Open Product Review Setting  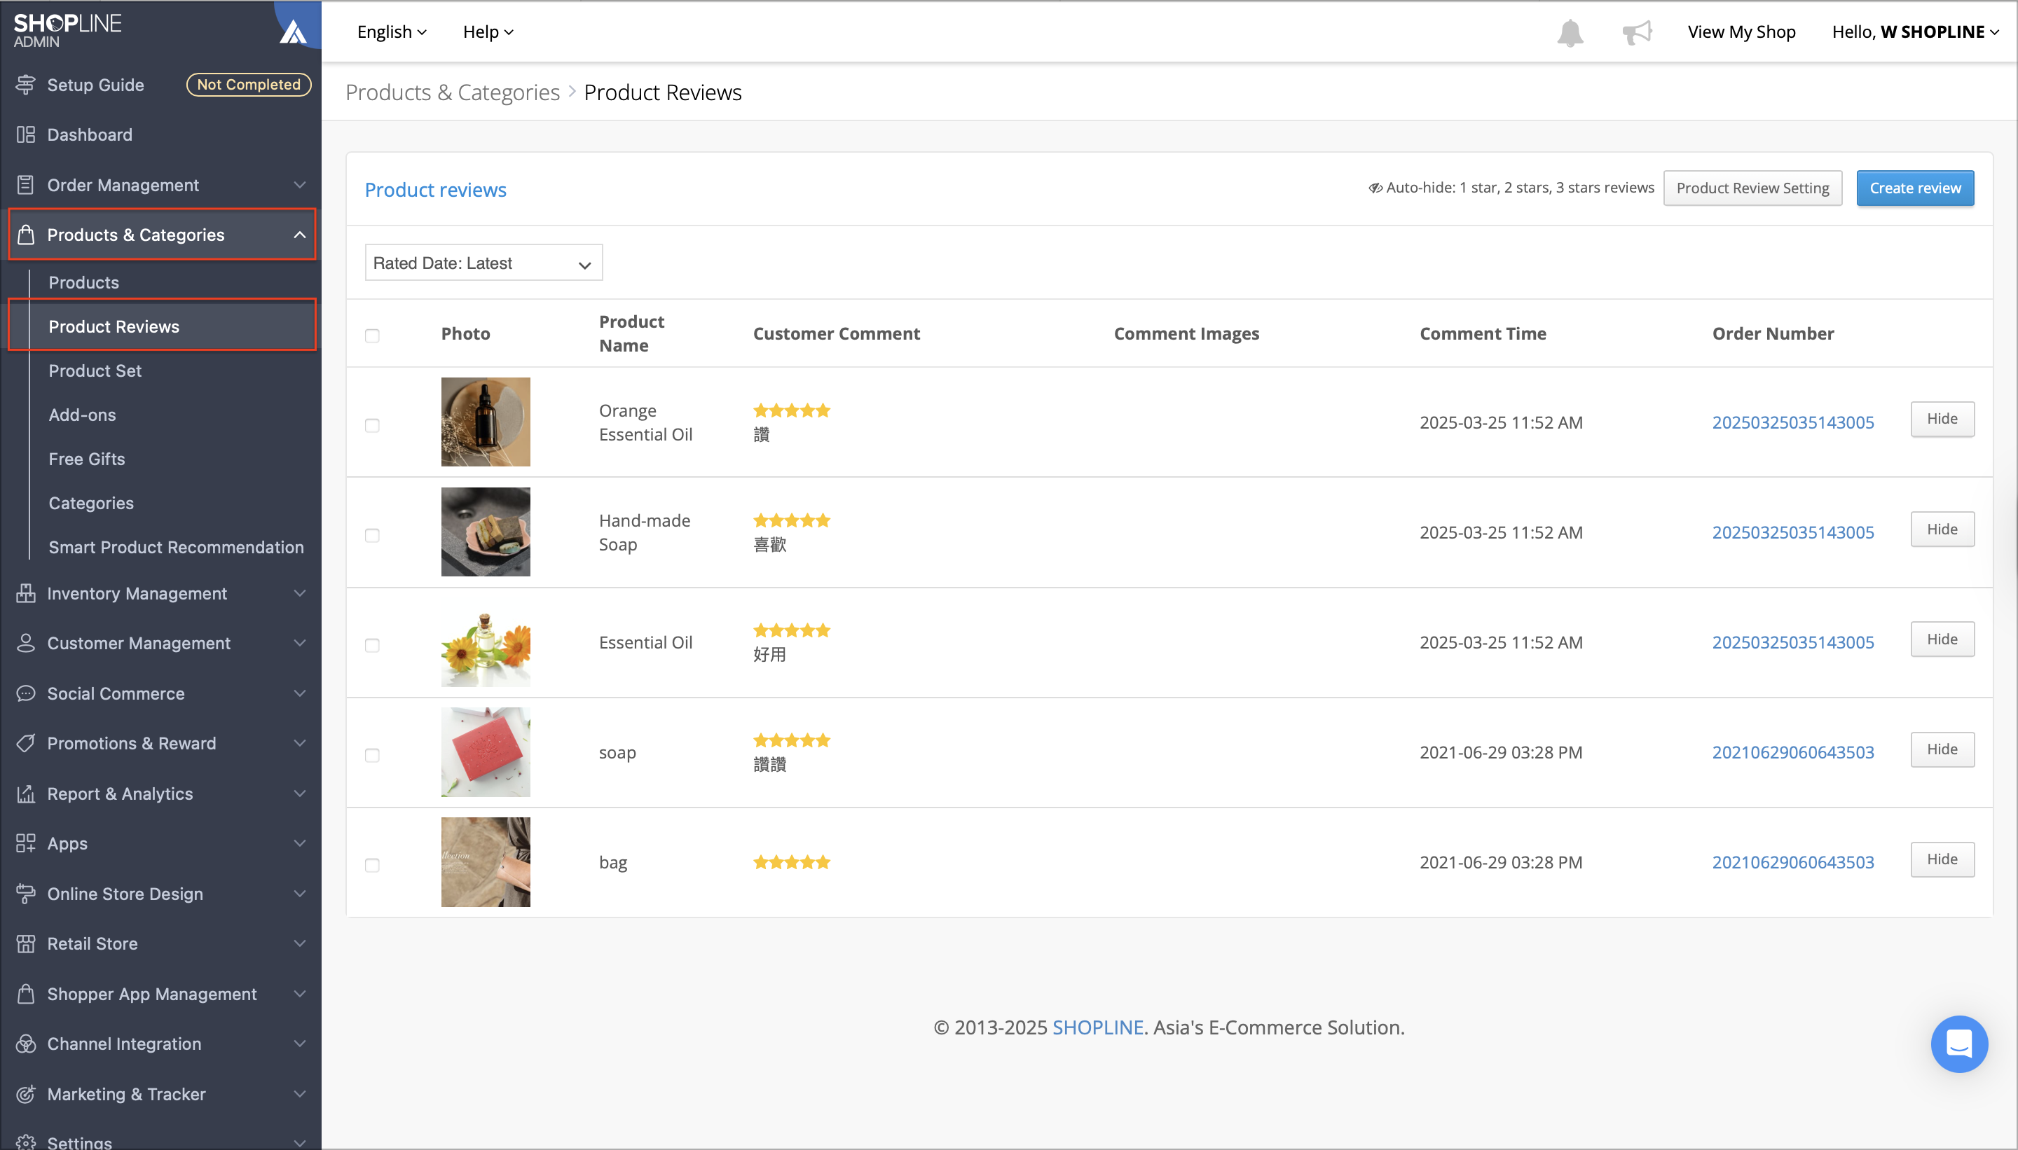coord(1752,188)
